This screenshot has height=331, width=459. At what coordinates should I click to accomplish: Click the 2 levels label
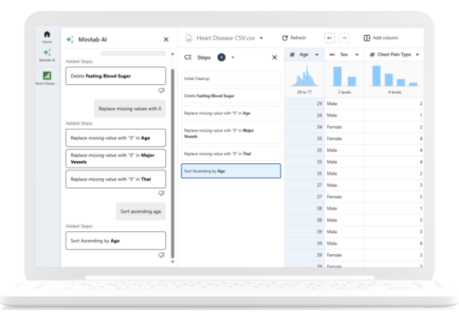(x=344, y=92)
